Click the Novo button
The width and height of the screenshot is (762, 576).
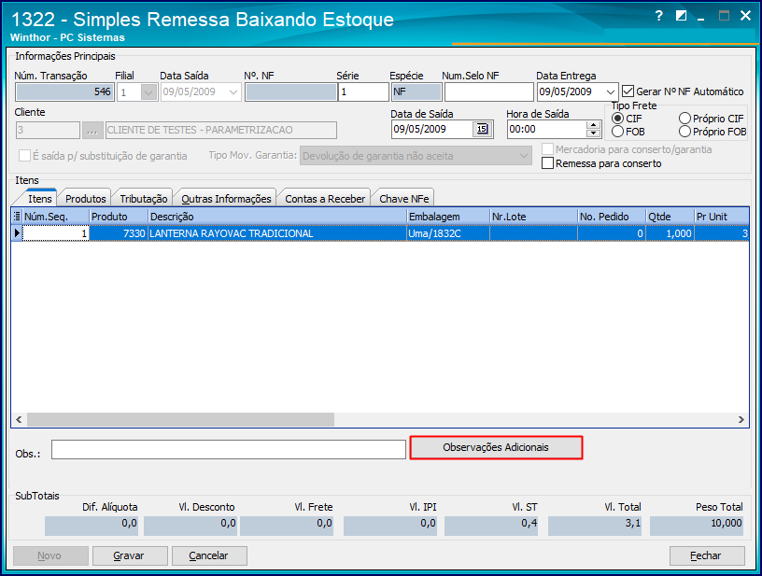point(50,555)
